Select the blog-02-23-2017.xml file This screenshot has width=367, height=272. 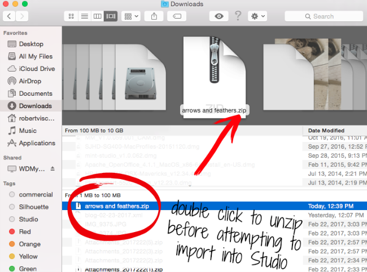pos(113,215)
